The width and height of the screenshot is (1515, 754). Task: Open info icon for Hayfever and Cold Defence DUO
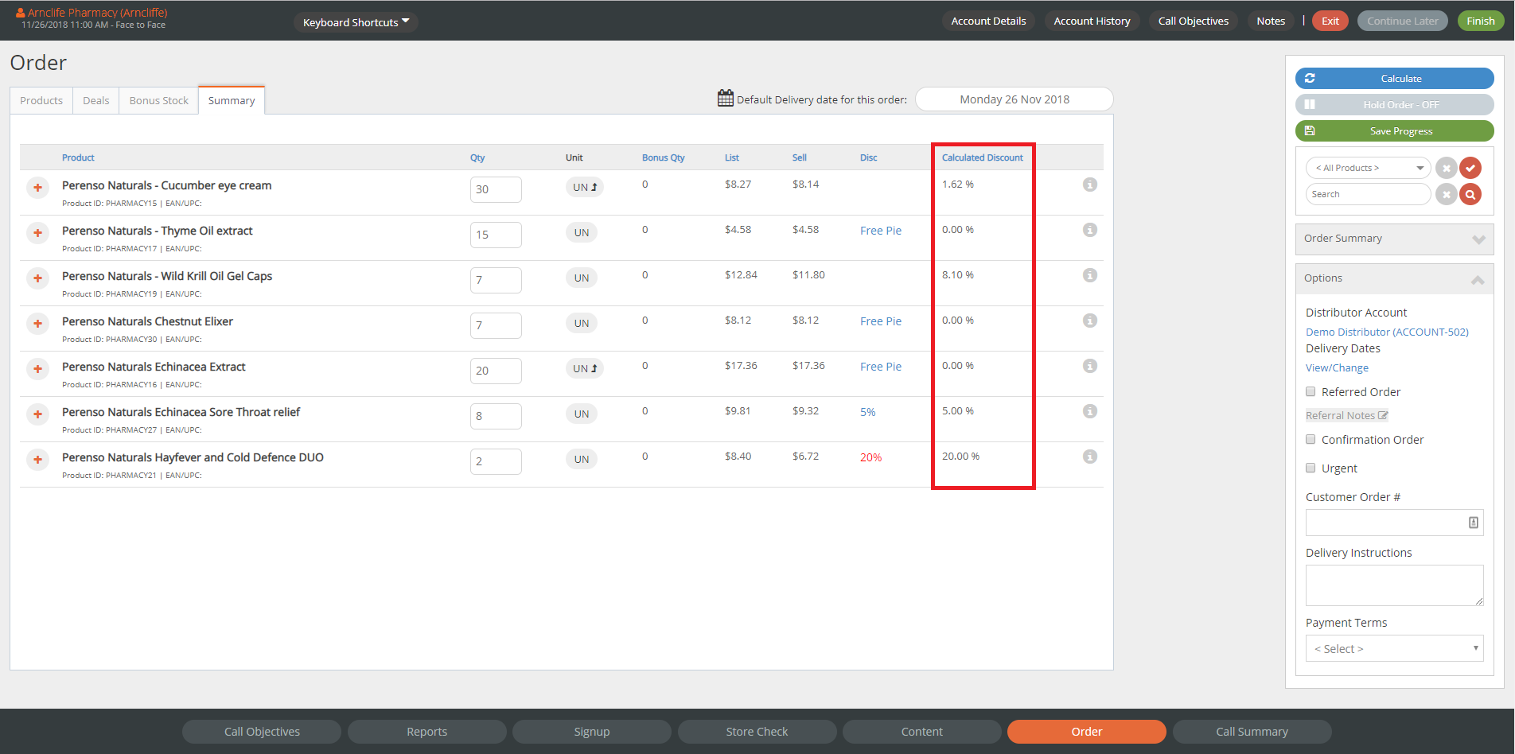pos(1090,457)
